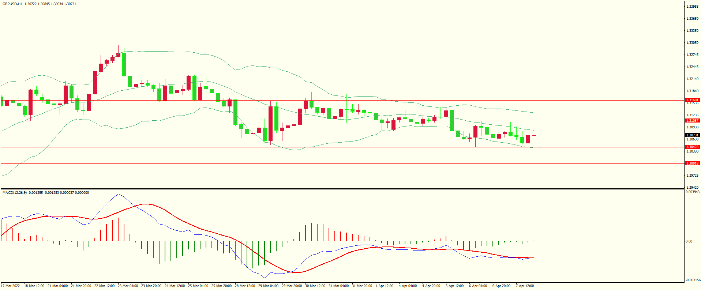Image resolution: width=701 pixels, height=290 pixels.
Task: Click the highest peak of the blue MACD line
Action: [118, 194]
